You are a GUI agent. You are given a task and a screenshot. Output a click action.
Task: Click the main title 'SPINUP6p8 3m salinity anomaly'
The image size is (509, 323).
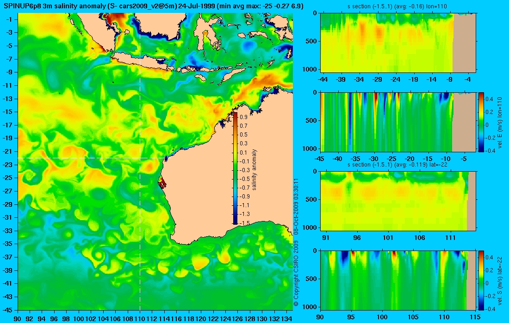pyautogui.click(x=54, y=6)
